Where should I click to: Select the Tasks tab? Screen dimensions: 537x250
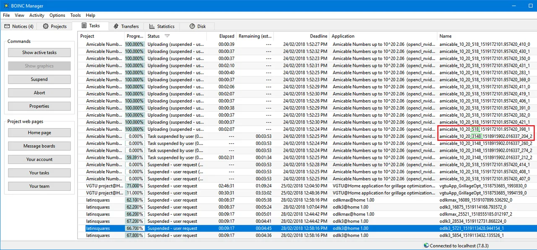(x=91, y=26)
